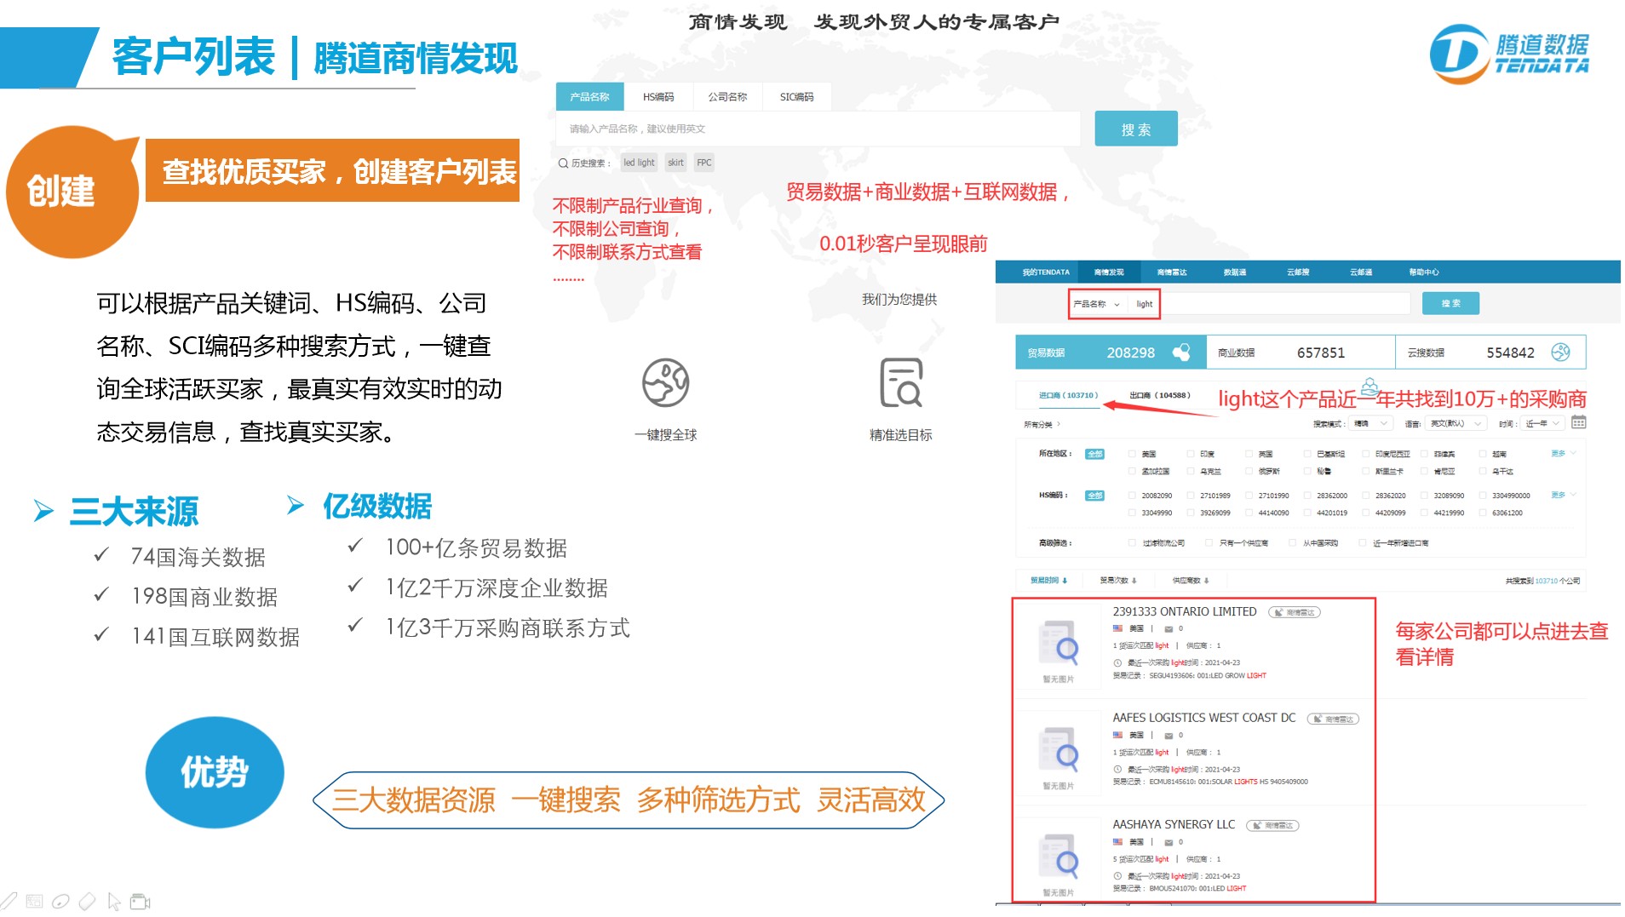1625x917 pixels.
Task: Click the clock icon in AAFES LOGISTICS row
Action: [x=1117, y=769]
